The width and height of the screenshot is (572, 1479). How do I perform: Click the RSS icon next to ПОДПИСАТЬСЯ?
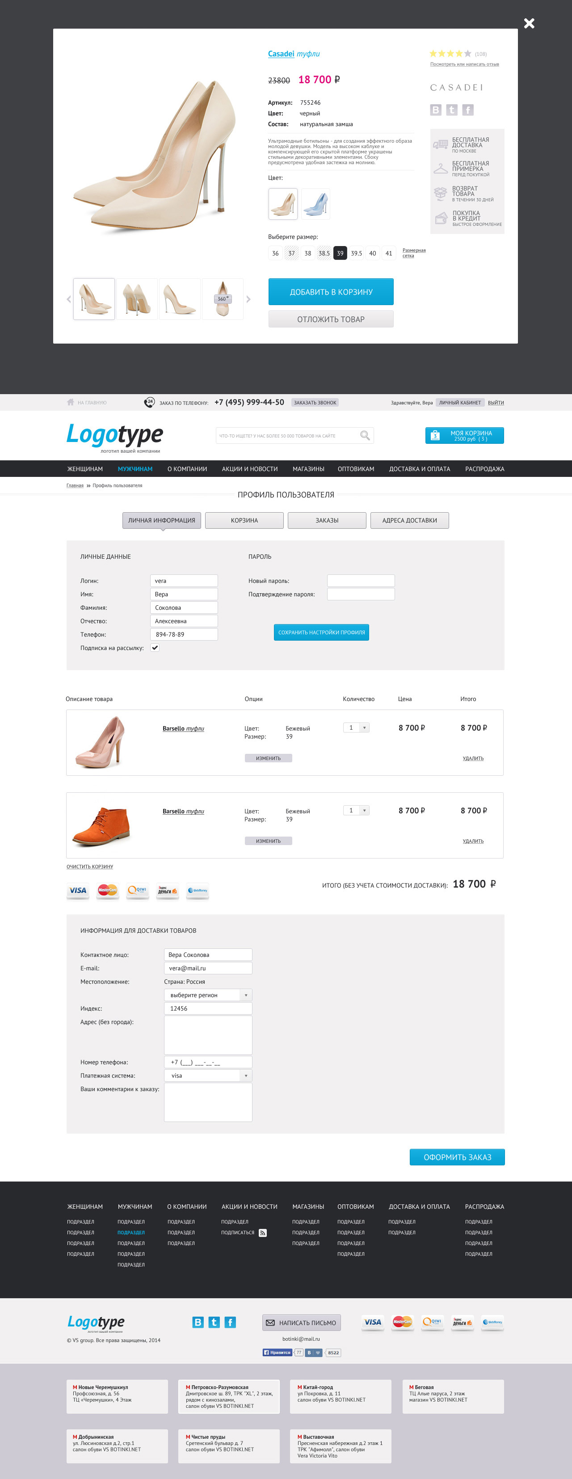pyautogui.click(x=263, y=1232)
